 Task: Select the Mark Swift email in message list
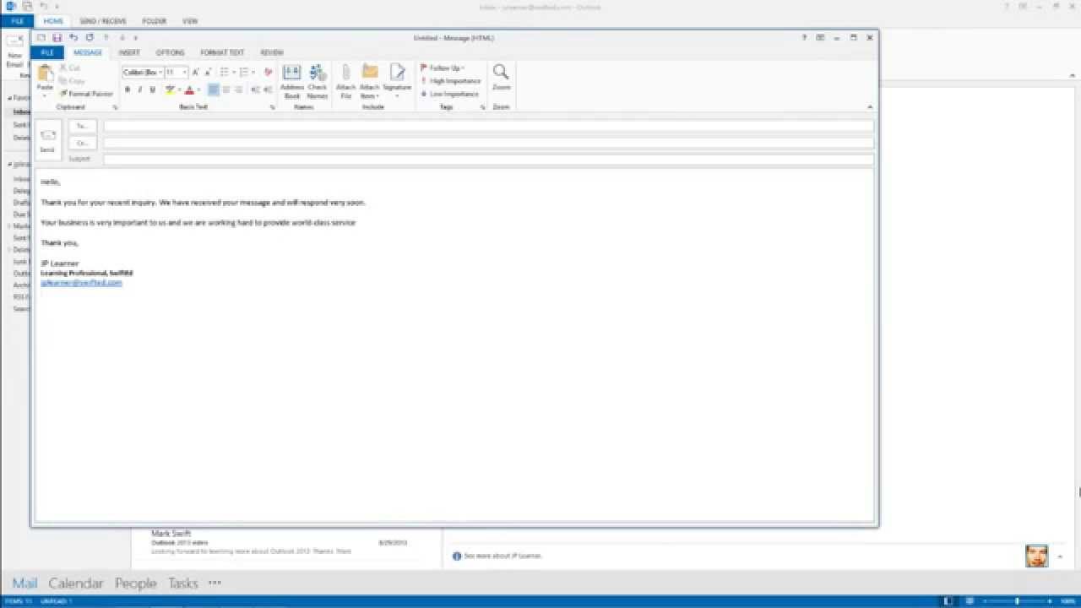point(286,542)
